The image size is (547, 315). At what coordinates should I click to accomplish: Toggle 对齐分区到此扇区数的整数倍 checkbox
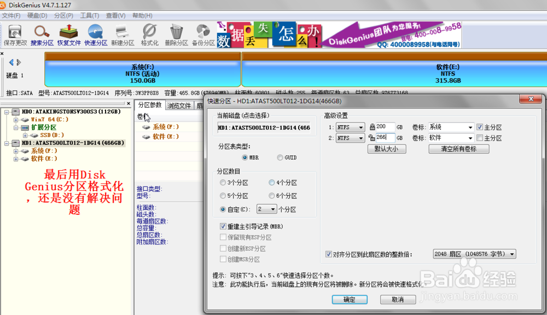point(328,254)
